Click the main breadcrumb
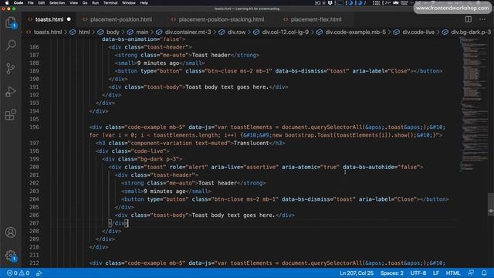Image resolution: width=494 pixels, height=278 pixels. coord(142,32)
